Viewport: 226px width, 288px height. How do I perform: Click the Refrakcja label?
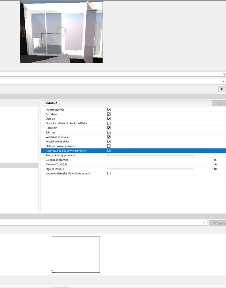(x=51, y=114)
